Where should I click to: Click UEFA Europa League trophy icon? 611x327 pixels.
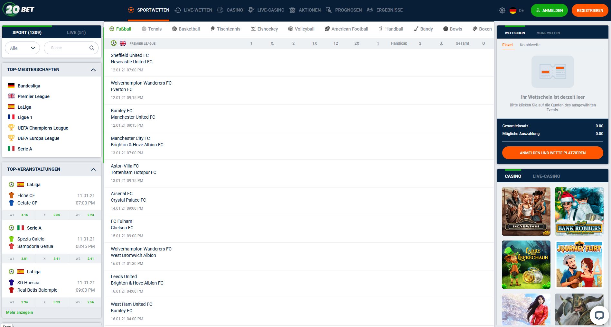pos(11,138)
